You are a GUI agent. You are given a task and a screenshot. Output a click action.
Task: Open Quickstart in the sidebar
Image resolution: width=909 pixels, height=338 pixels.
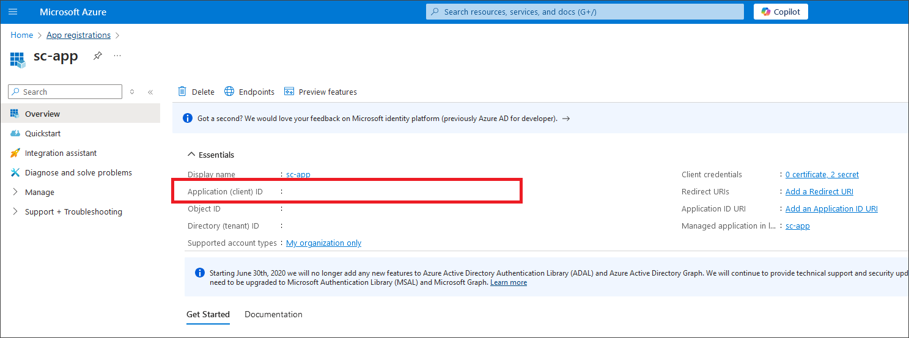click(43, 133)
